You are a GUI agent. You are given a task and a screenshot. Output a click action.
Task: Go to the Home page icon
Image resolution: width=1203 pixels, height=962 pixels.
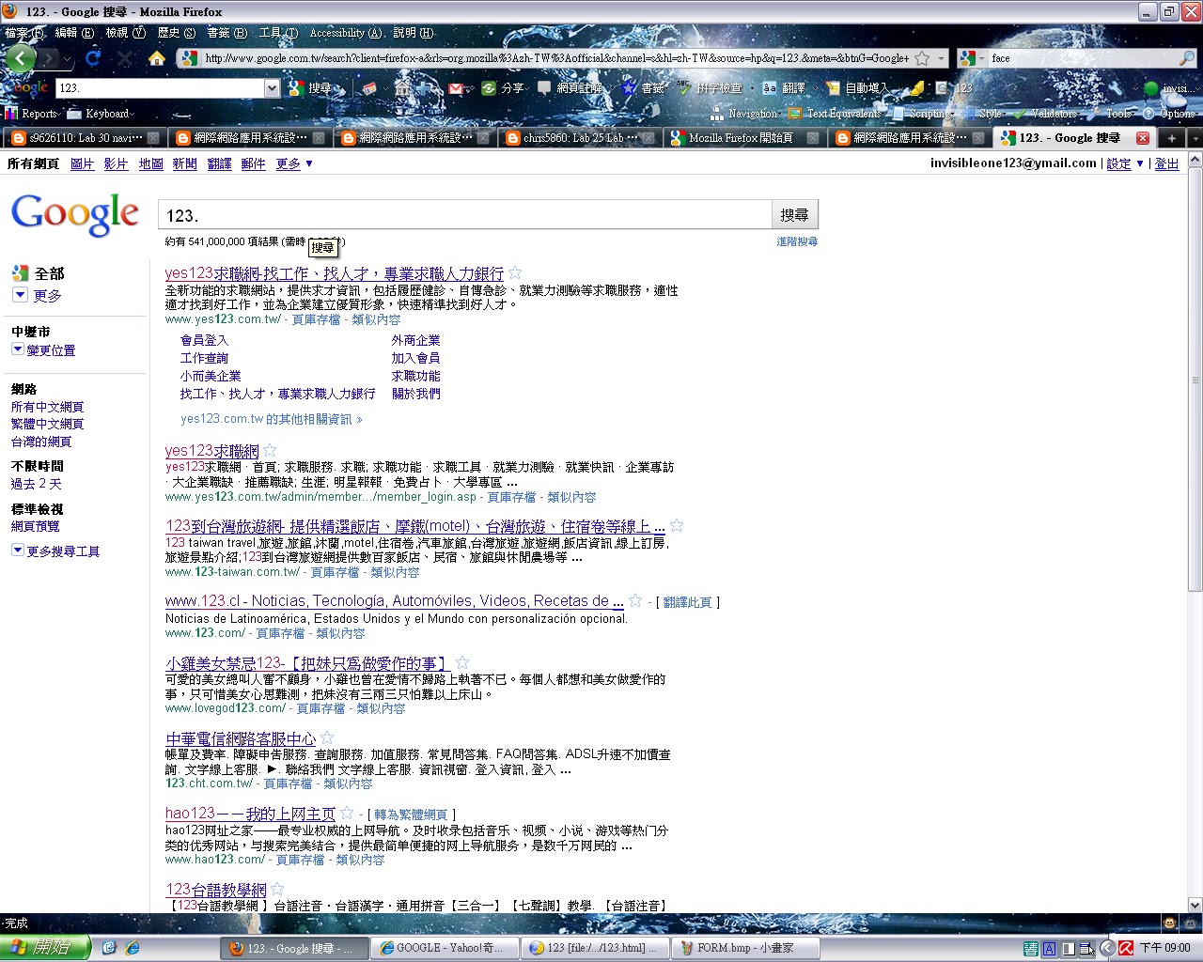[157, 58]
